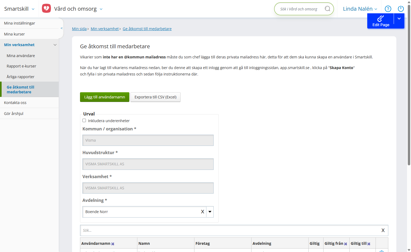
Task: Clear the Avdelning selection with its X
Action: (202, 212)
